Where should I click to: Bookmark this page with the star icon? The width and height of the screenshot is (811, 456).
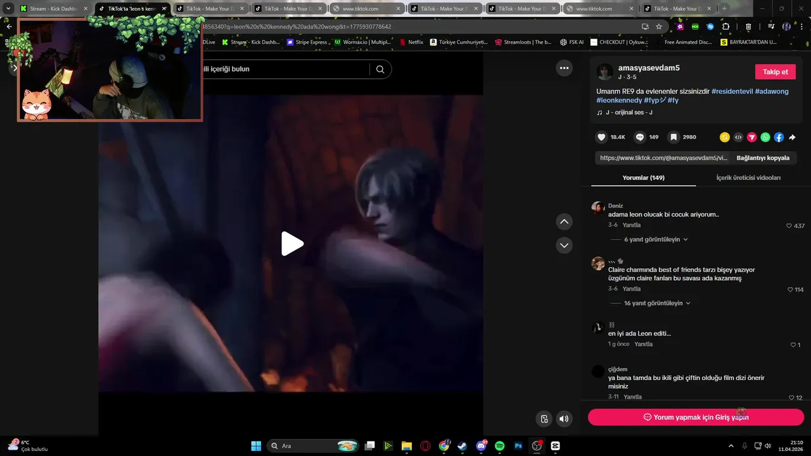coord(659,27)
